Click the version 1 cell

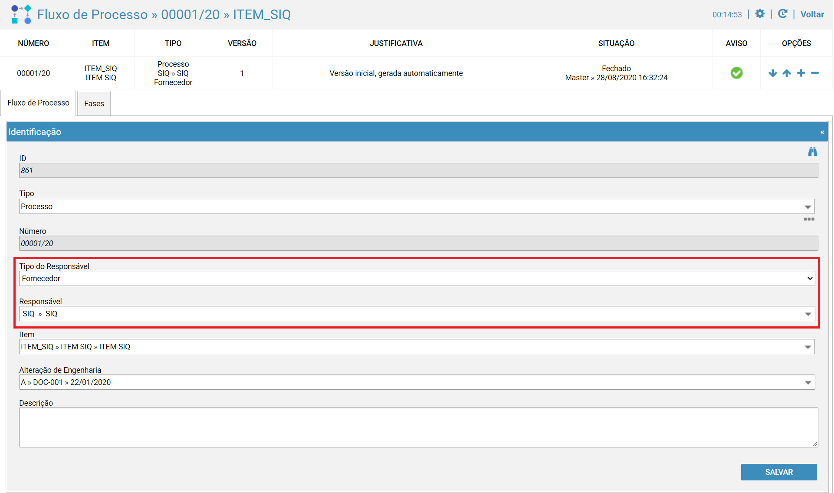tap(242, 73)
